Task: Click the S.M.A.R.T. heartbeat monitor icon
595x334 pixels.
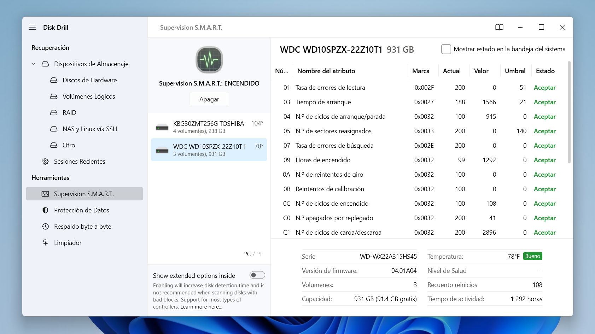Action: [x=209, y=60]
